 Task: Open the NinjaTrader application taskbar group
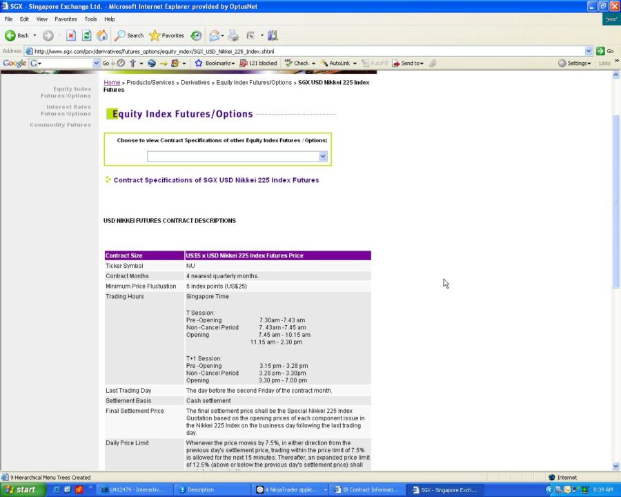point(291,490)
